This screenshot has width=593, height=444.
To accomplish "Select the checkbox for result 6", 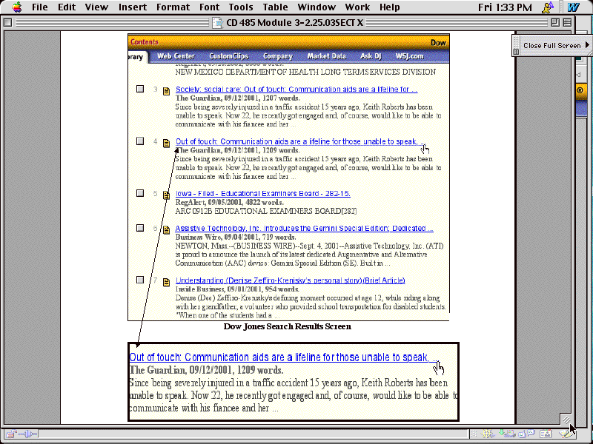I will 140,228.
